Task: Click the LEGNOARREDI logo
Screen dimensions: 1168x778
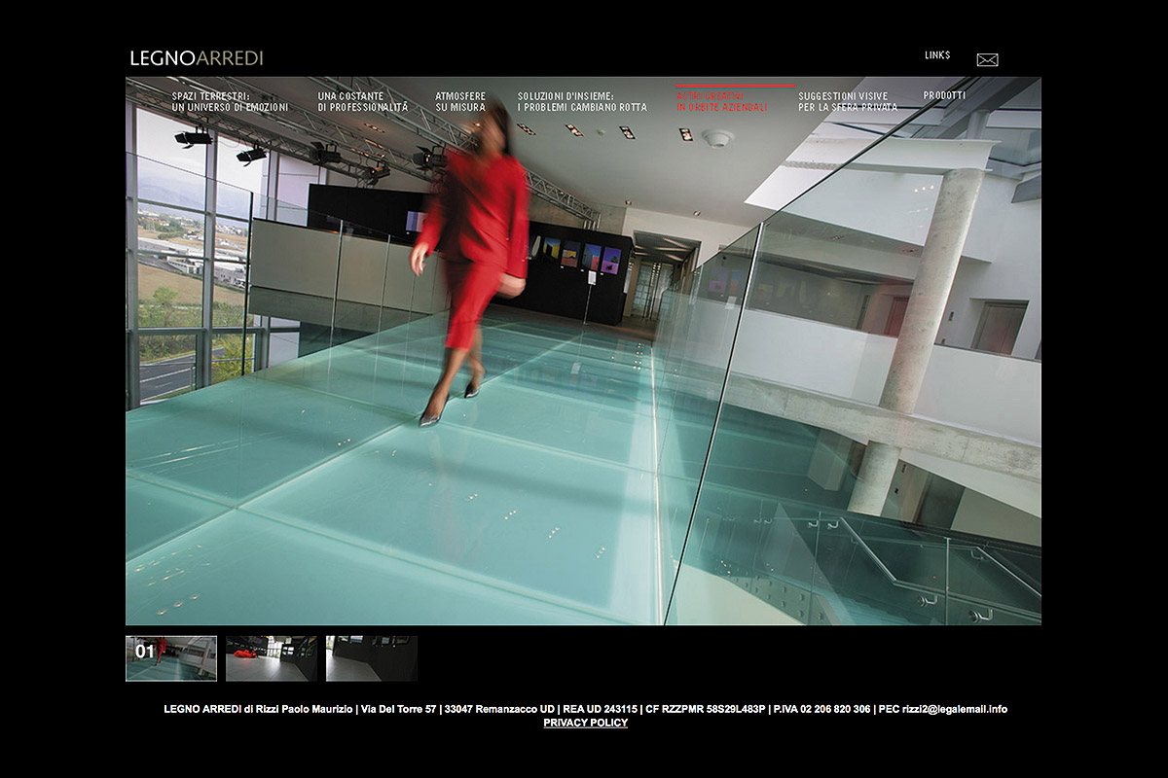Action: click(197, 58)
